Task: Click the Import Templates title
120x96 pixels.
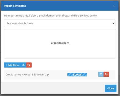Action: pos(15,6)
